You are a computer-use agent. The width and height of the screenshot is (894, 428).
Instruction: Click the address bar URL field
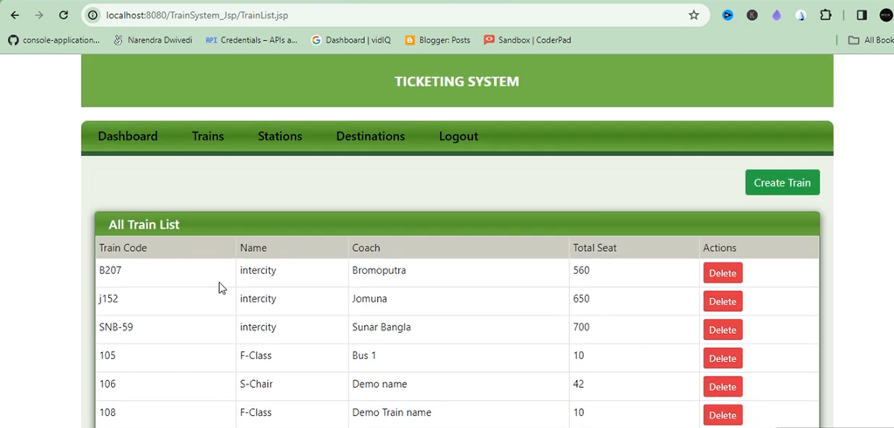(394, 16)
